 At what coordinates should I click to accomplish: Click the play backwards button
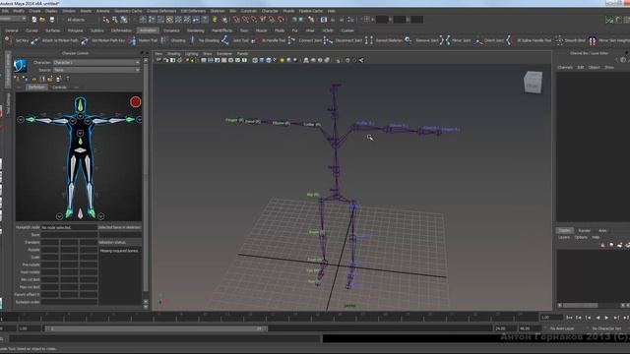[x=598, y=318]
